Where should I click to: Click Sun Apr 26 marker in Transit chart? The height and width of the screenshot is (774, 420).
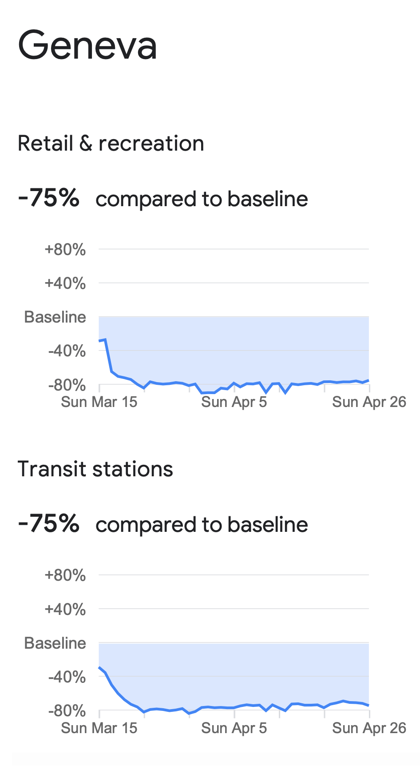click(369, 728)
